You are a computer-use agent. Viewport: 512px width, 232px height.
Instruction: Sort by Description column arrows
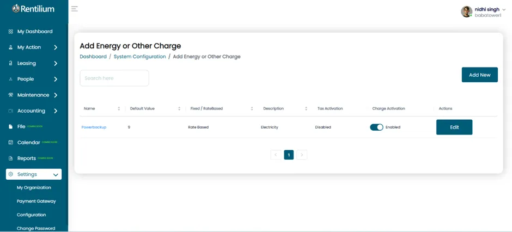click(306, 109)
